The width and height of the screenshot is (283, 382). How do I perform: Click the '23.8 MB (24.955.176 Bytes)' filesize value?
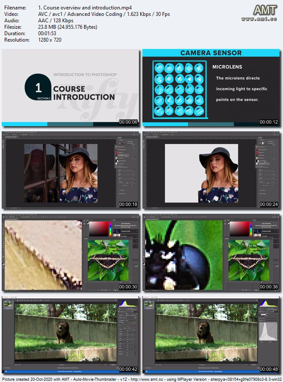(68, 27)
